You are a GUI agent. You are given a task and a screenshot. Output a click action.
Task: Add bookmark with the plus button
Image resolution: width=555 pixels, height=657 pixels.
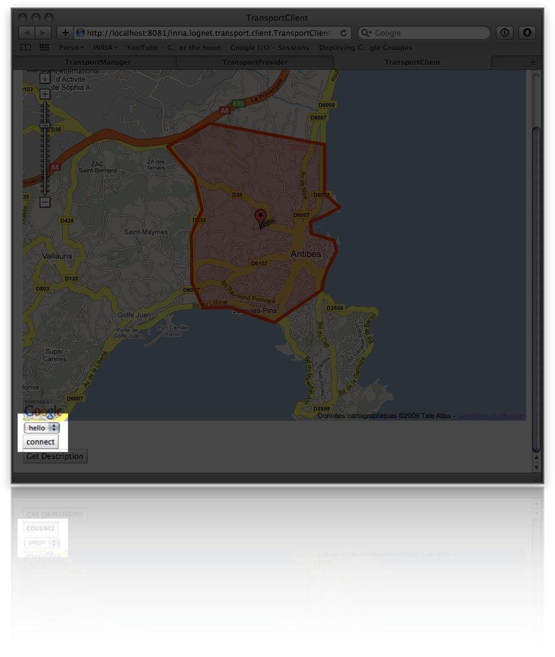[65, 33]
